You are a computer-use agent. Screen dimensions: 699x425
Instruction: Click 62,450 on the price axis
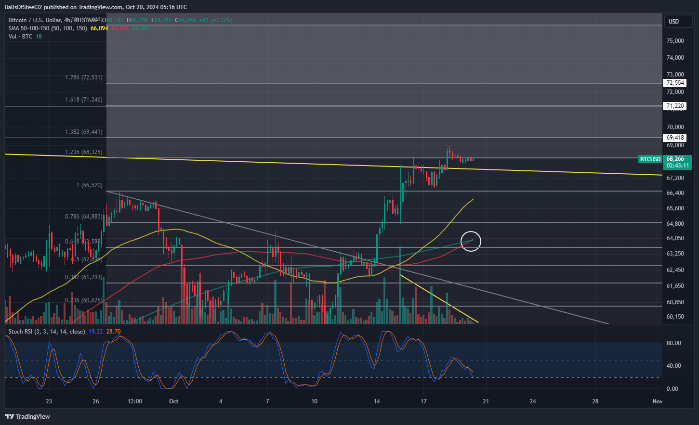coord(675,270)
